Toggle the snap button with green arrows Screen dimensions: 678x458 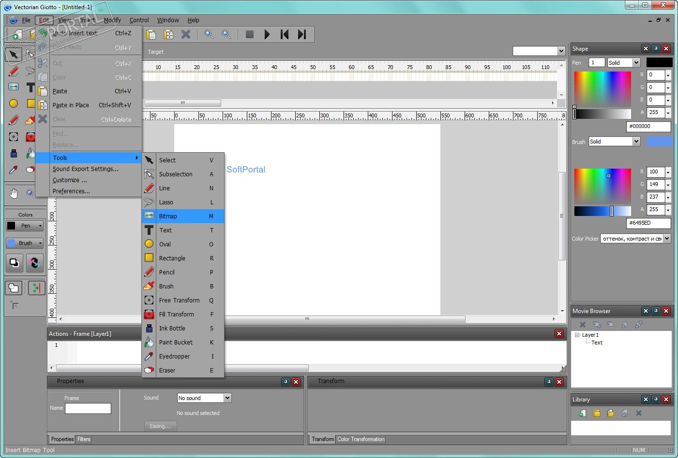pyautogui.click(x=36, y=288)
